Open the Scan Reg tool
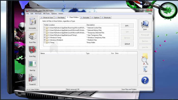The height and width of the screenshot is (100, 178). click(32, 51)
